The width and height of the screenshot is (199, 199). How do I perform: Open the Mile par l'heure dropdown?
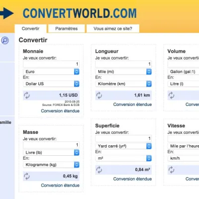coord(183,146)
